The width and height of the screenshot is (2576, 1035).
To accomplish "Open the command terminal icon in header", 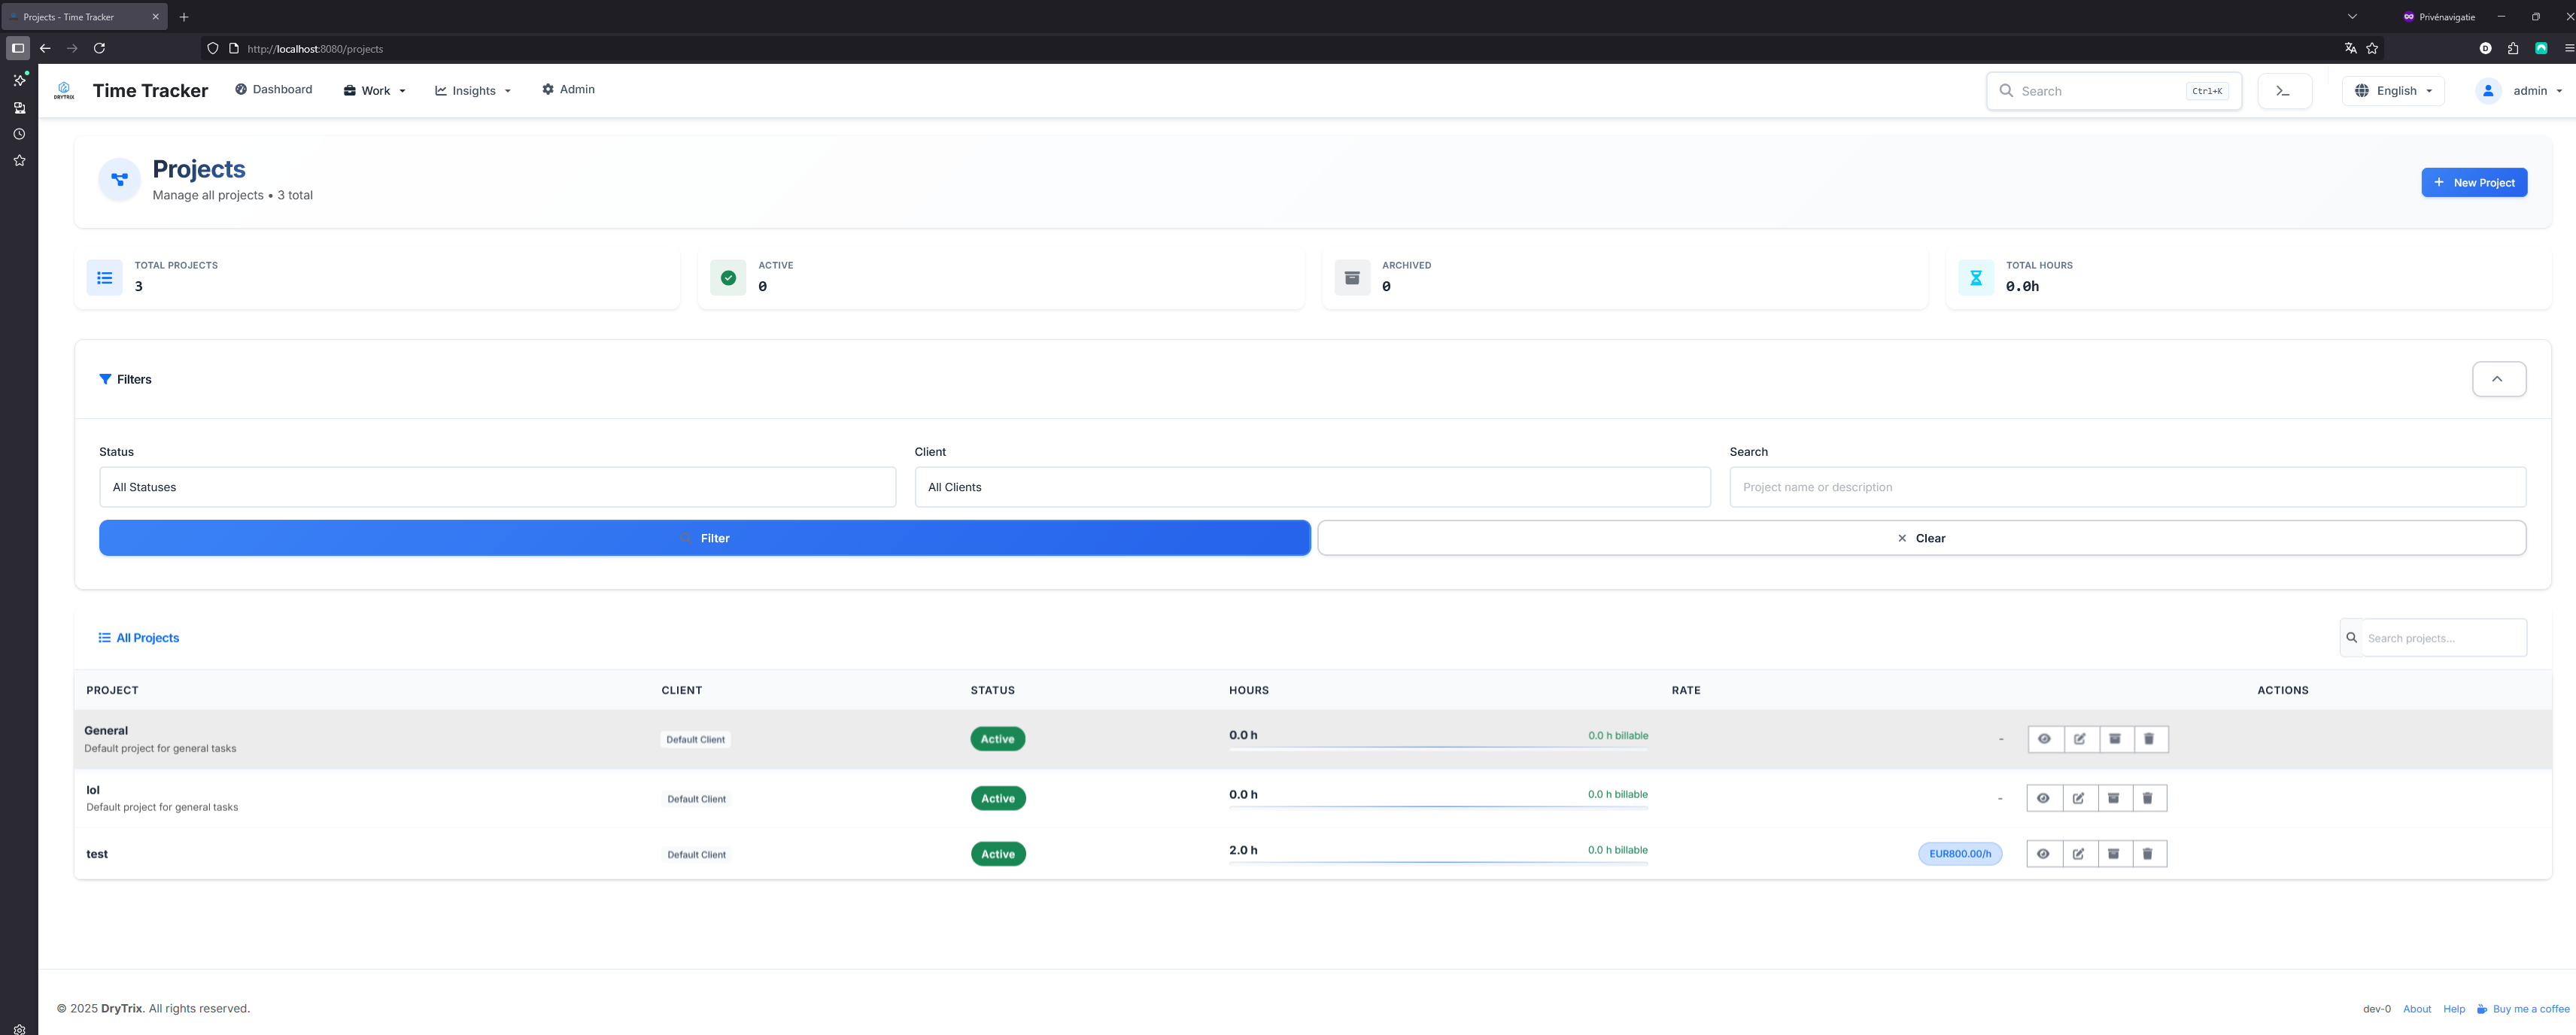I will pos(2284,91).
